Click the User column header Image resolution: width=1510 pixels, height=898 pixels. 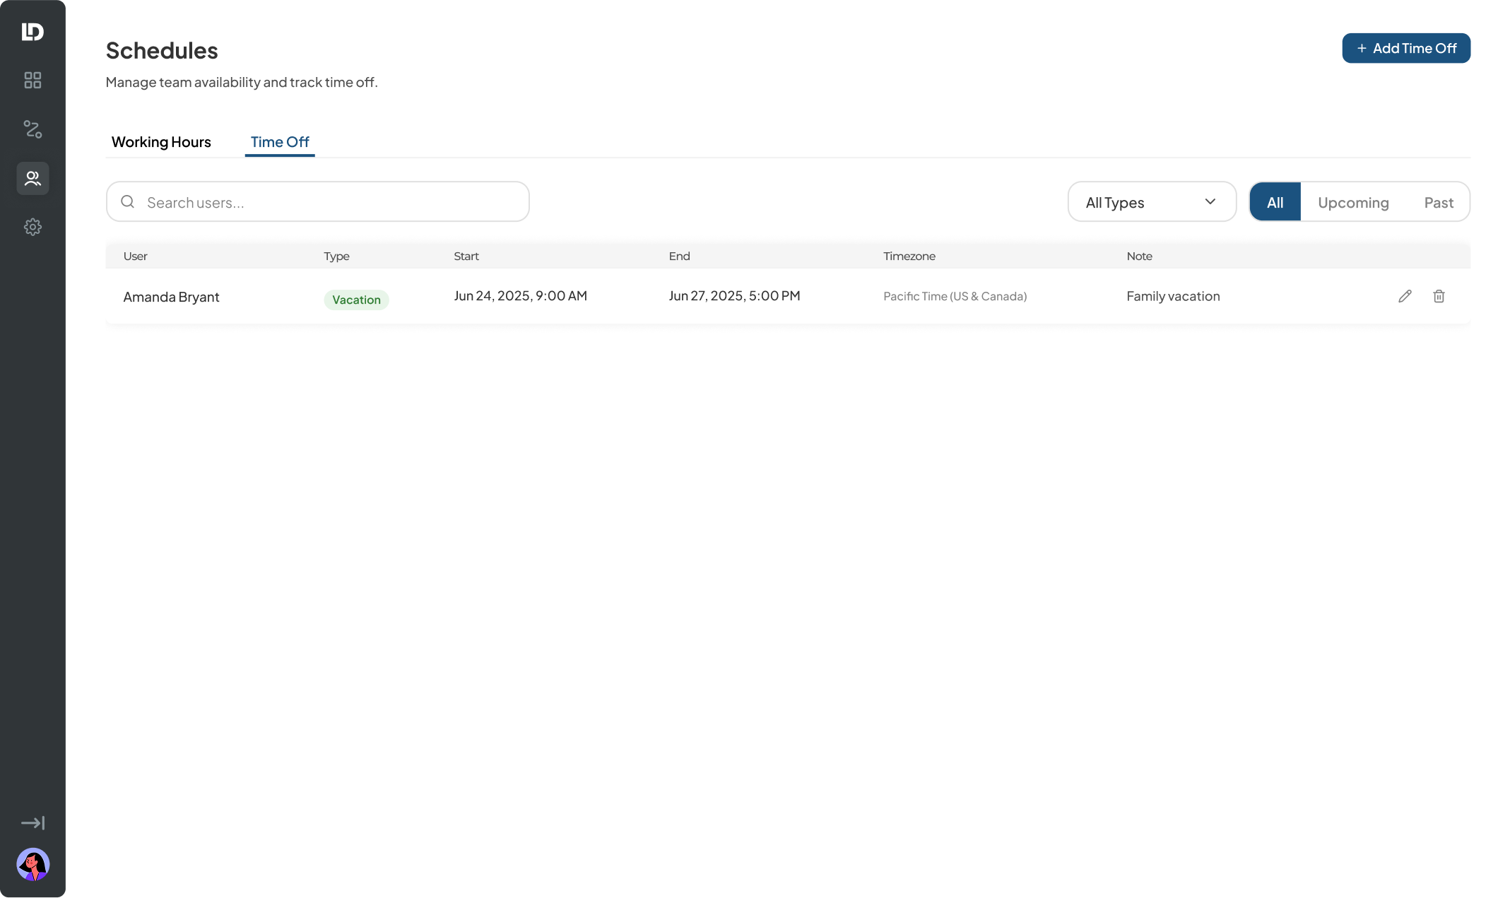(135, 256)
